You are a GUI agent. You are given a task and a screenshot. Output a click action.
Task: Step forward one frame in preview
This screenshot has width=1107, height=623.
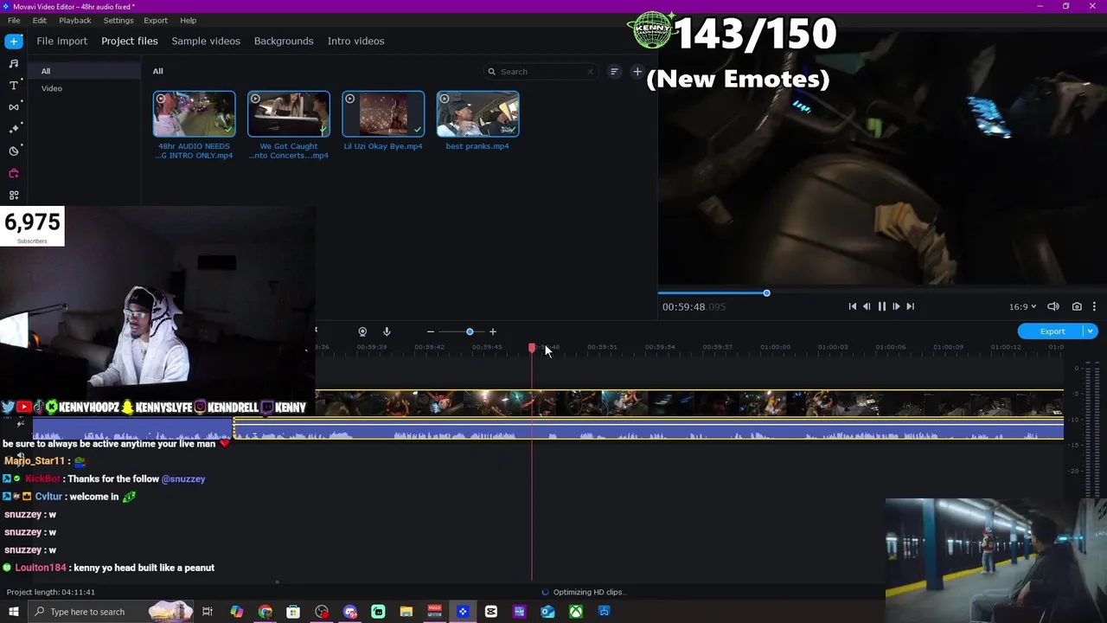(896, 306)
